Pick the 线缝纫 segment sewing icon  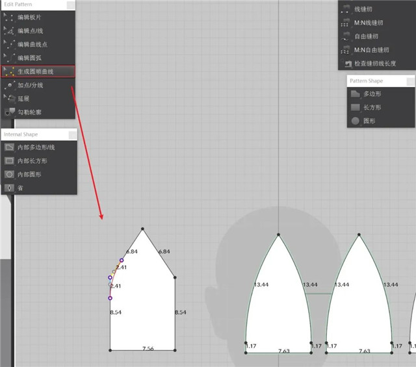pyautogui.click(x=345, y=10)
